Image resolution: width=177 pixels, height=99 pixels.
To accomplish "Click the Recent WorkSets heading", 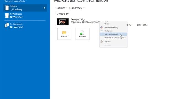I will point(15,1).
